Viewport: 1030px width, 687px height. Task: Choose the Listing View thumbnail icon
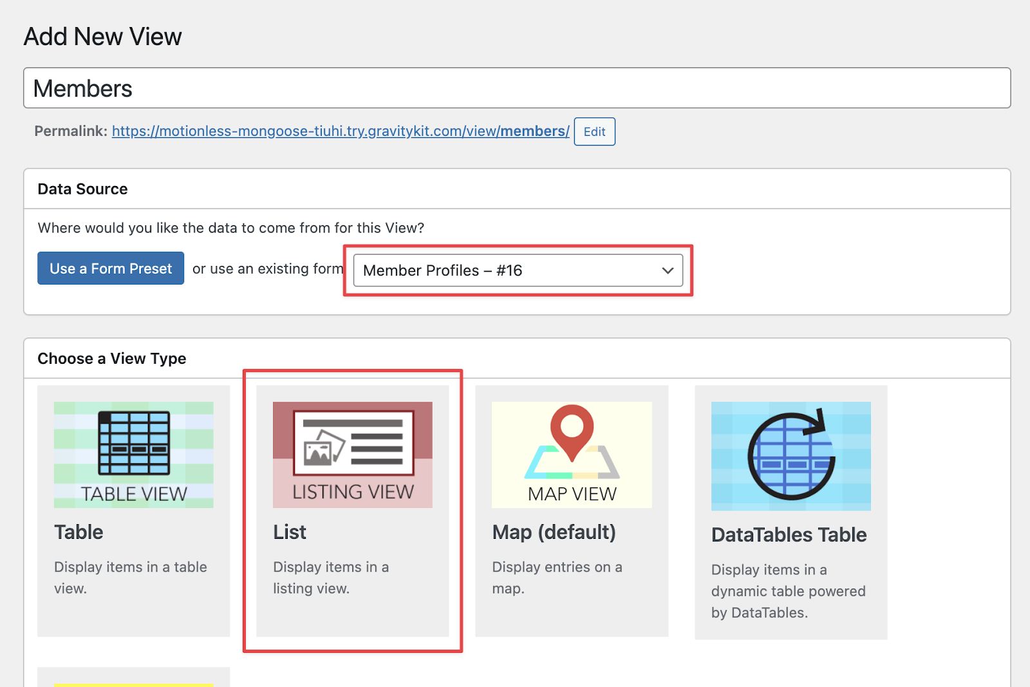(x=353, y=455)
